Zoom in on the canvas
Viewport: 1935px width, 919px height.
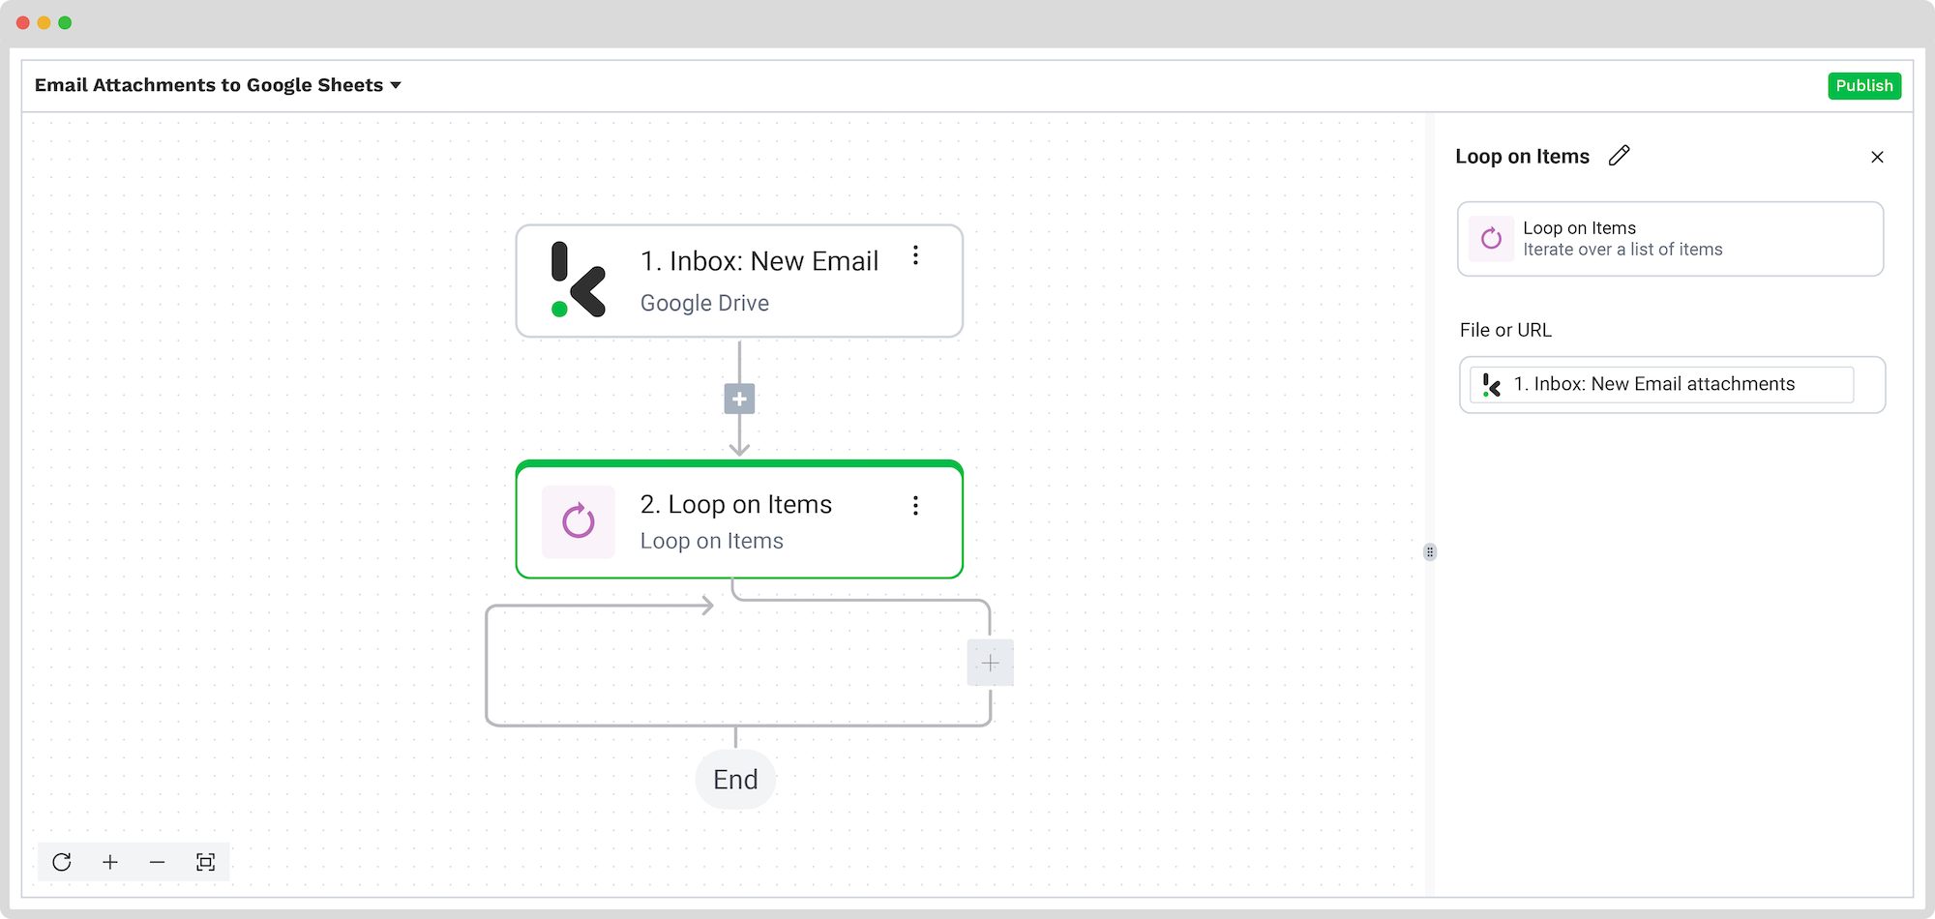110,862
